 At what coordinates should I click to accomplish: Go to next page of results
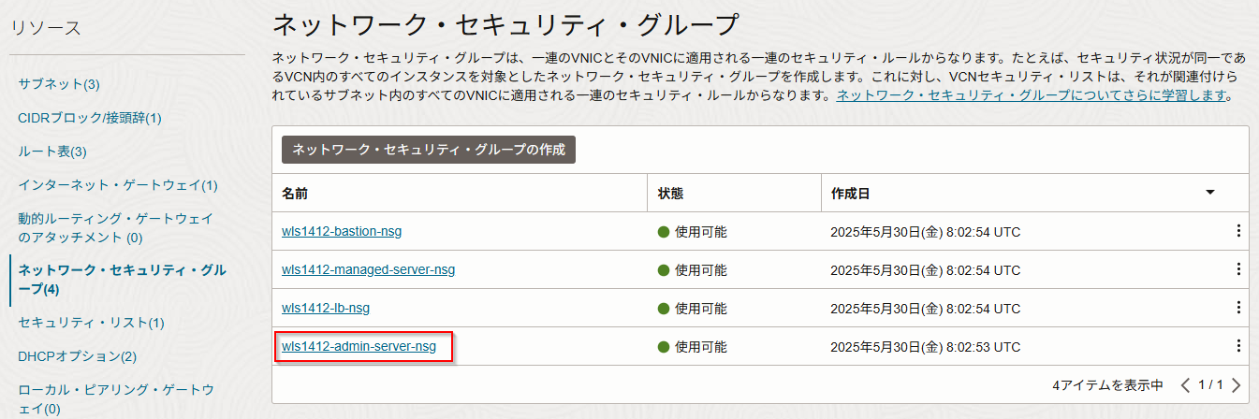pyautogui.click(x=1237, y=385)
